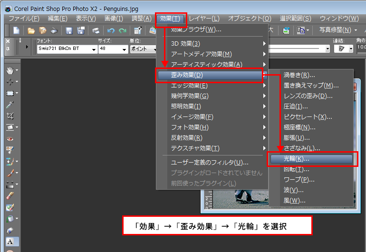Viewport: 366px width, 252px height.
Task: Choose 波(V)... entry
Action: 312,190
